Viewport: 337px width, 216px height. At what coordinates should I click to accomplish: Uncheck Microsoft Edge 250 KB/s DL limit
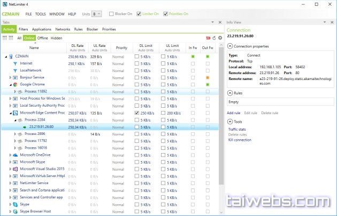pyautogui.click(x=136, y=113)
